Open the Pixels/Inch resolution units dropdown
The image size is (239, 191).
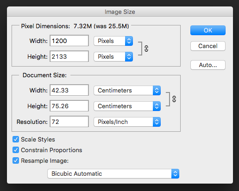(x=127, y=122)
